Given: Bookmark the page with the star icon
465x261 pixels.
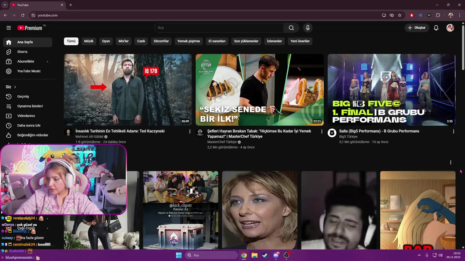Looking at the screenshot, I should point(400,15).
